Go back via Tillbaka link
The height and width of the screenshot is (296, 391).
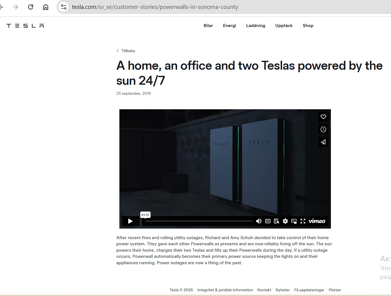[x=126, y=51]
